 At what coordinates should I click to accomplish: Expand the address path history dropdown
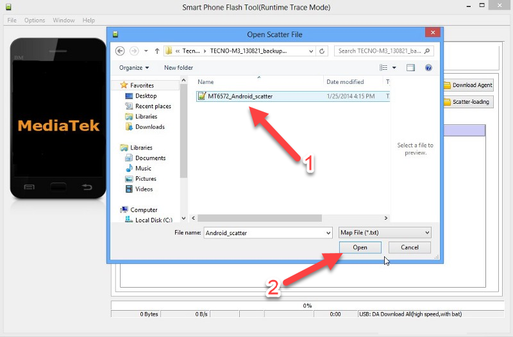311,51
